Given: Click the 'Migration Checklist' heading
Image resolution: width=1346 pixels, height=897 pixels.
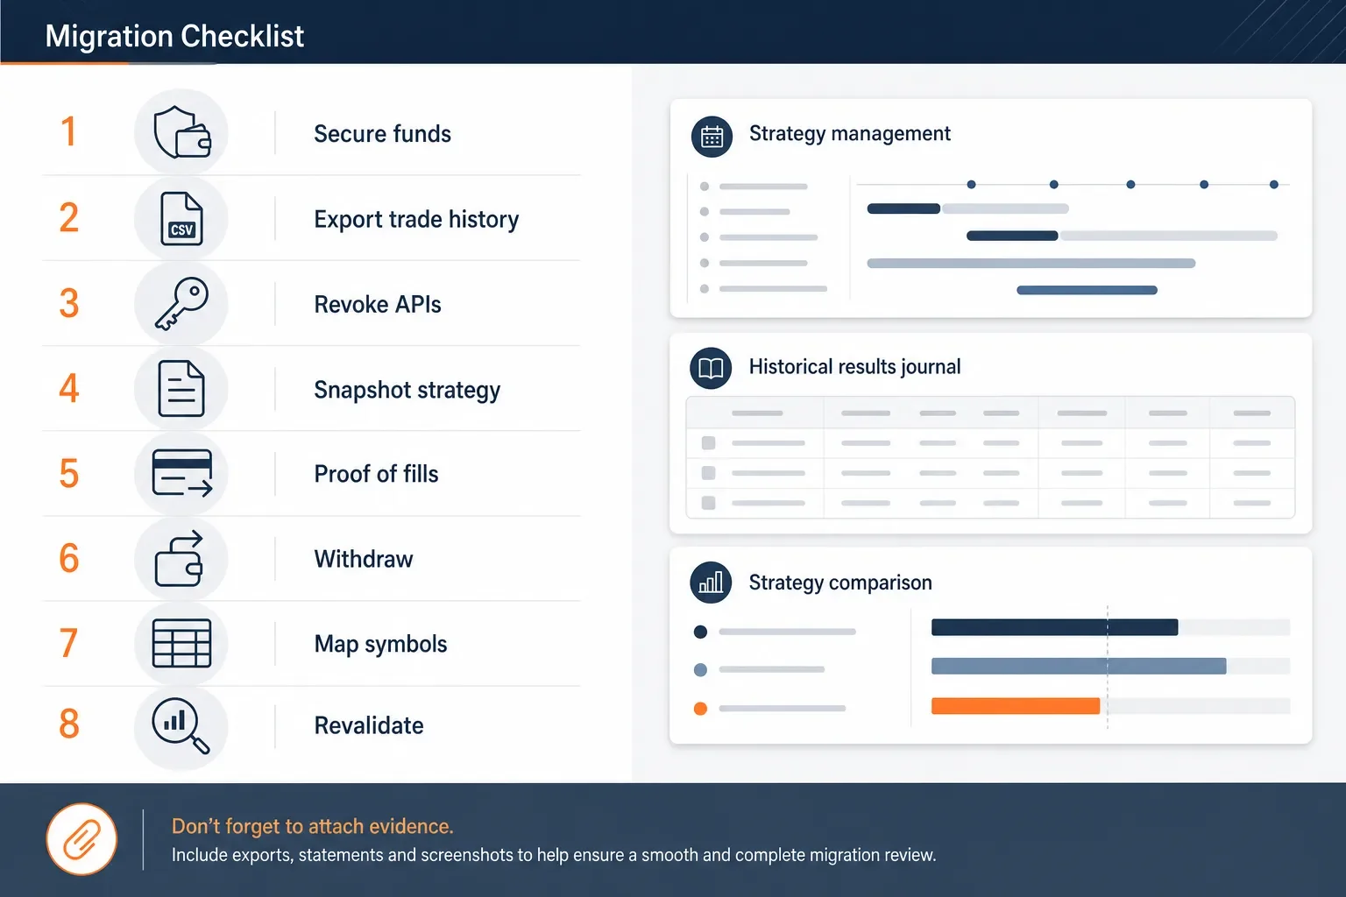Looking at the screenshot, I should [174, 36].
